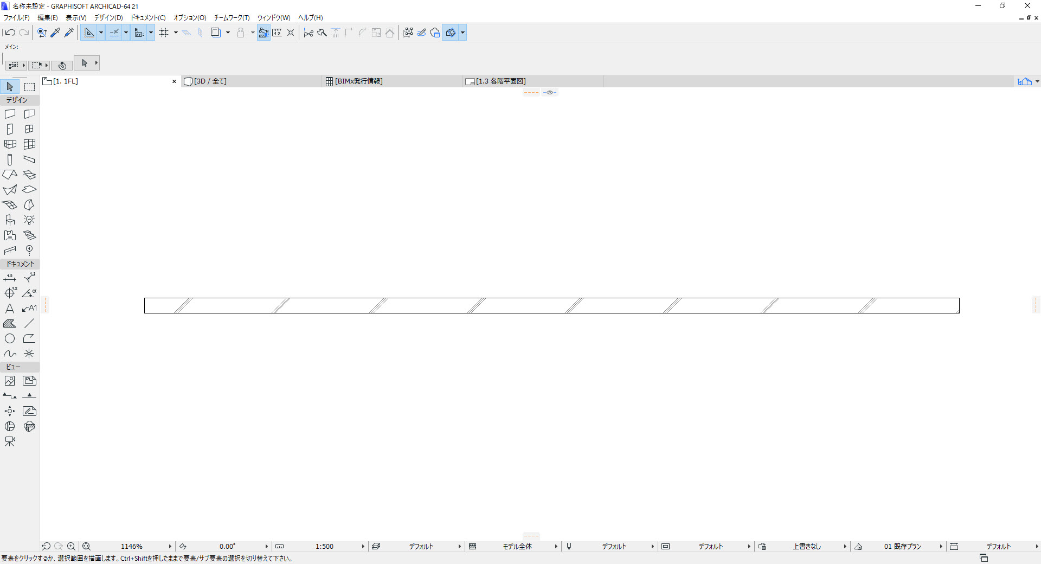The width and height of the screenshot is (1041, 564).
Task: Select the Fill hatch tool
Action: [x=10, y=324]
